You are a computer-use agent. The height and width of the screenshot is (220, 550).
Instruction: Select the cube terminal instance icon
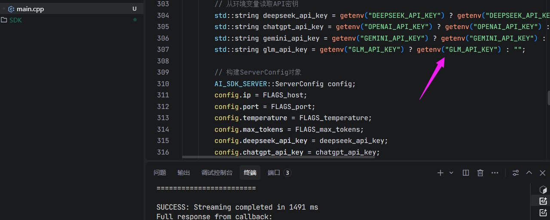[x=543, y=189]
